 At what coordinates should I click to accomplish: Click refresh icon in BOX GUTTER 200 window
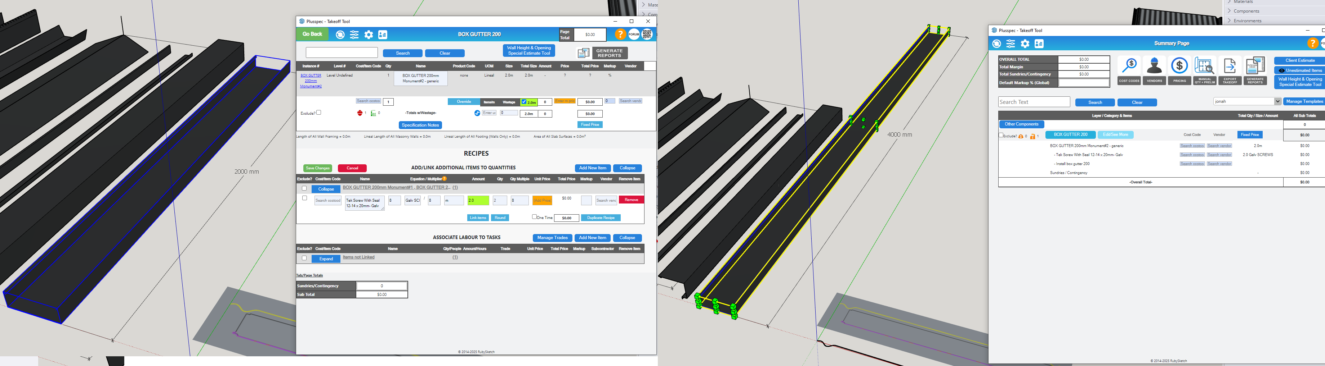pyautogui.click(x=340, y=35)
